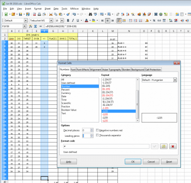Click the Copy icon in toolbar
This screenshot has width=191, height=183.
coord(55,14)
